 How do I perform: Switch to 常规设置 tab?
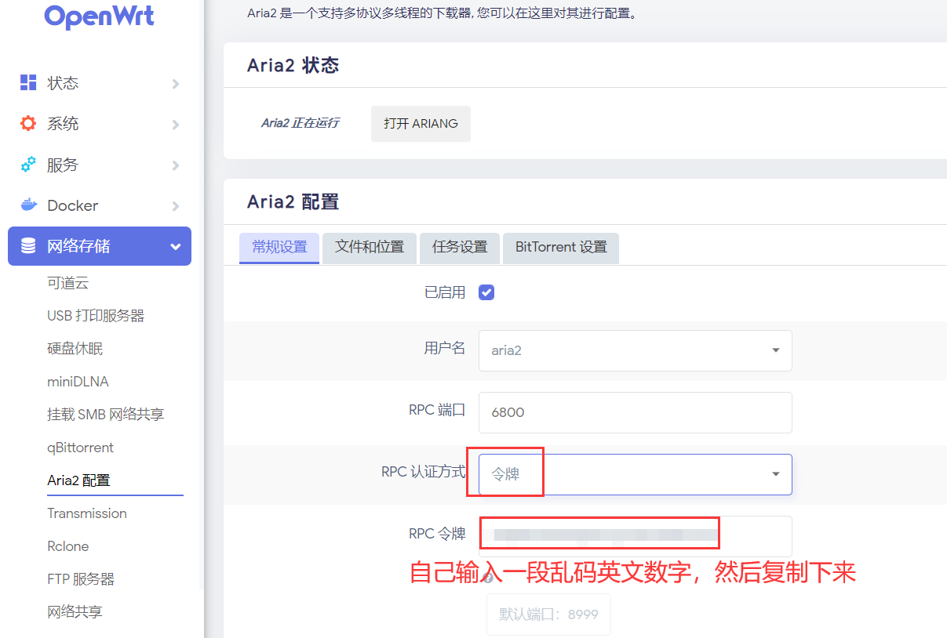(x=279, y=247)
